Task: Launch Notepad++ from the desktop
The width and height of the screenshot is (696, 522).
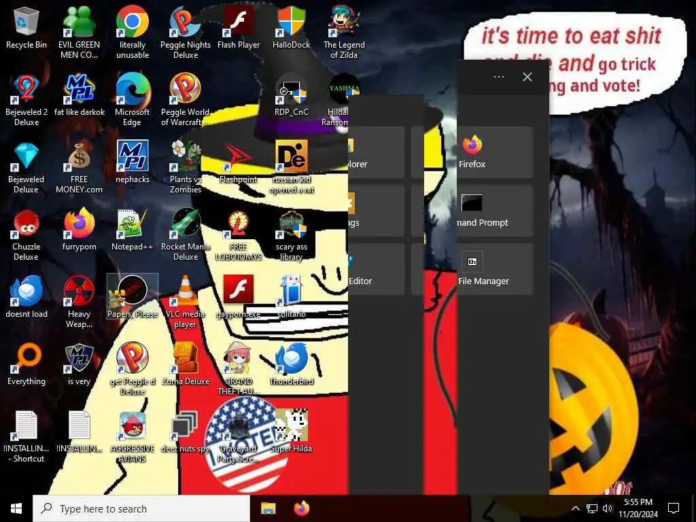Action: pos(133,230)
